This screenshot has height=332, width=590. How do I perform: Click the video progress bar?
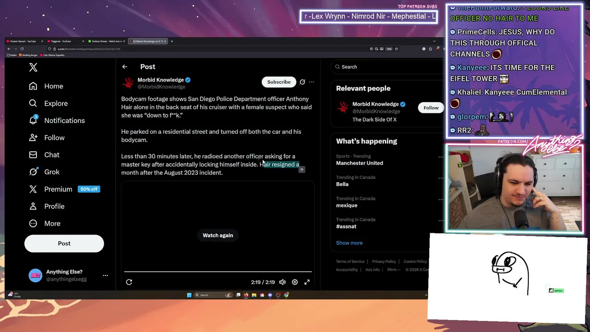[x=218, y=272]
